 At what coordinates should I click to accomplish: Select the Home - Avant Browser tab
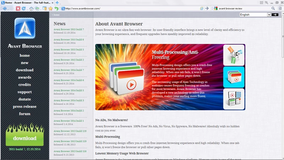tap(28, 2)
